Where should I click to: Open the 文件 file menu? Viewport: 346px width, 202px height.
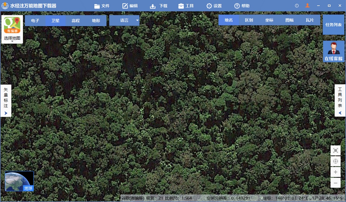[x=102, y=6]
